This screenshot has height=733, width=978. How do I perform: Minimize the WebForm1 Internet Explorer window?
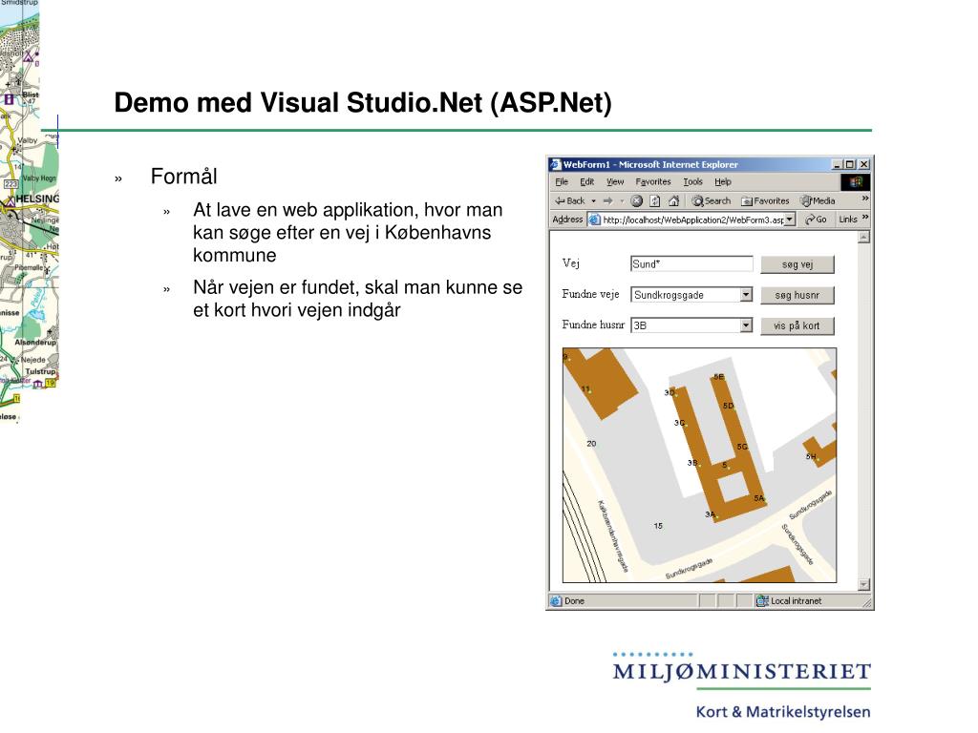pos(837,164)
